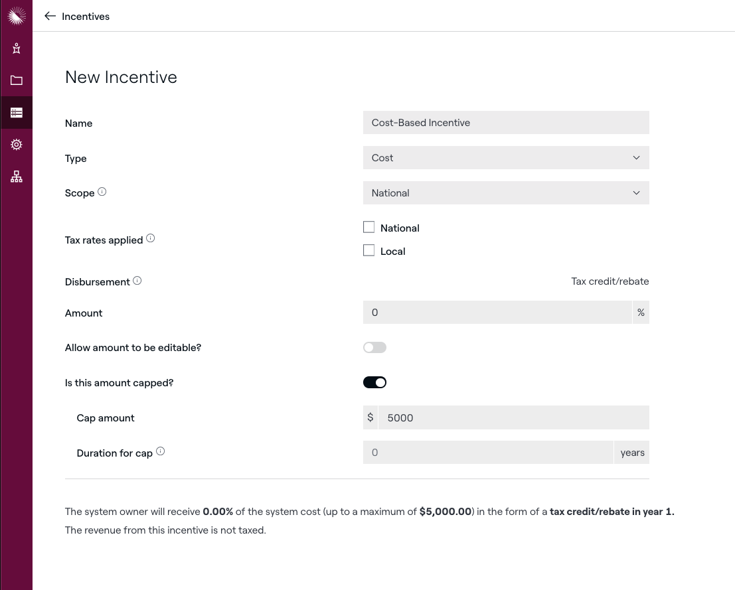This screenshot has width=735, height=590.
Task: Check the Local tax rate checkbox
Action: (x=369, y=251)
